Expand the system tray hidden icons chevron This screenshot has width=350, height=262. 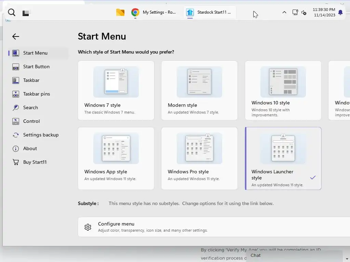(x=284, y=12)
